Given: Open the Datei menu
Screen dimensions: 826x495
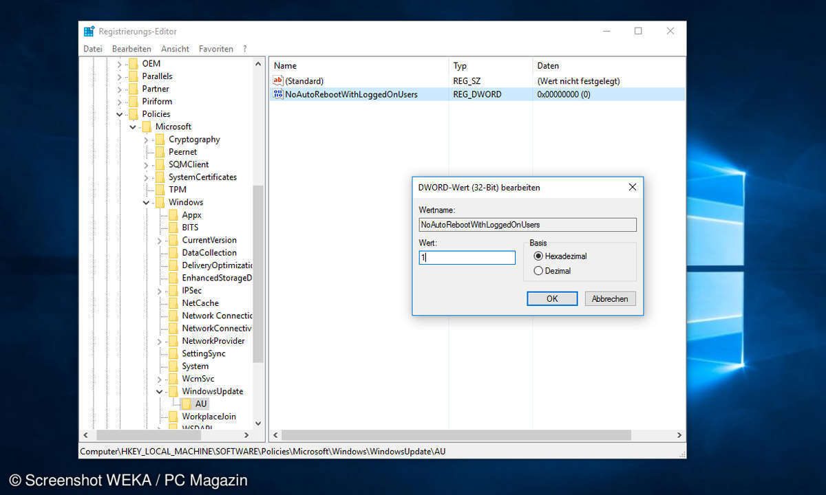Looking at the screenshot, I should 93,49.
